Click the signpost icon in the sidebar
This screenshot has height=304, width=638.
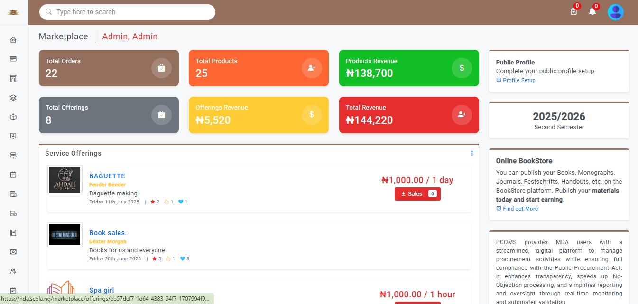click(13, 156)
